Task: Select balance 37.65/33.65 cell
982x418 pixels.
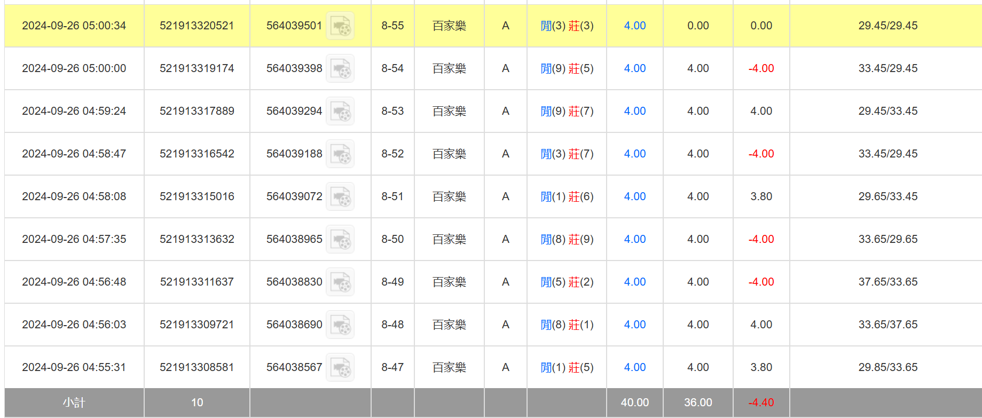Action: coord(887,282)
